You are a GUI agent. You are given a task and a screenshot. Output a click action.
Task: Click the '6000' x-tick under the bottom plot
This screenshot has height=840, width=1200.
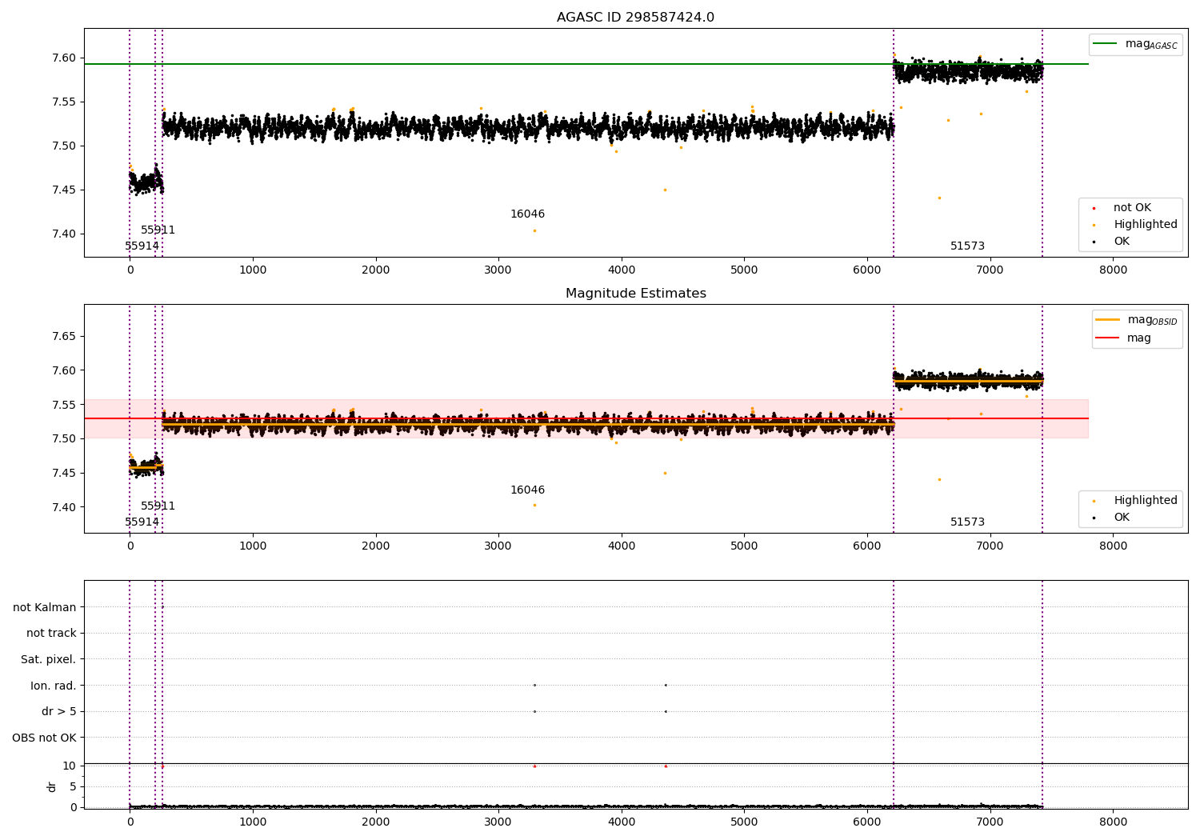pyautogui.click(x=867, y=822)
